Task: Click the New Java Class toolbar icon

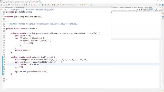Action: 55,5
